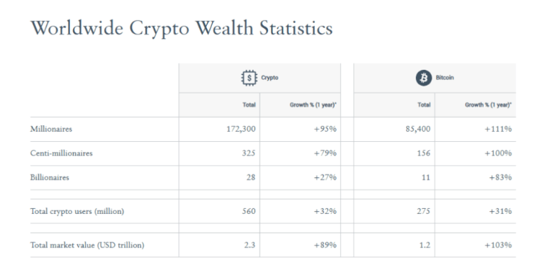The width and height of the screenshot is (537, 268).
Task: Select the Crypto column header label
Action: pyautogui.click(x=270, y=78)
